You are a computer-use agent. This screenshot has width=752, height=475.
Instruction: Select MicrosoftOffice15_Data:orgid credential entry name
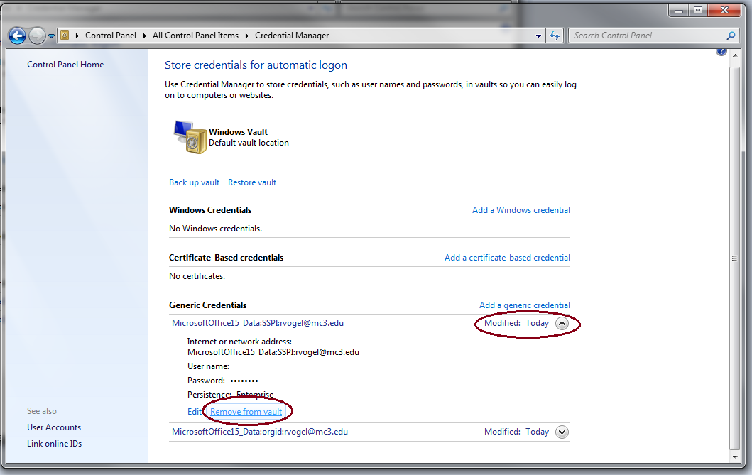pos(259,432)
